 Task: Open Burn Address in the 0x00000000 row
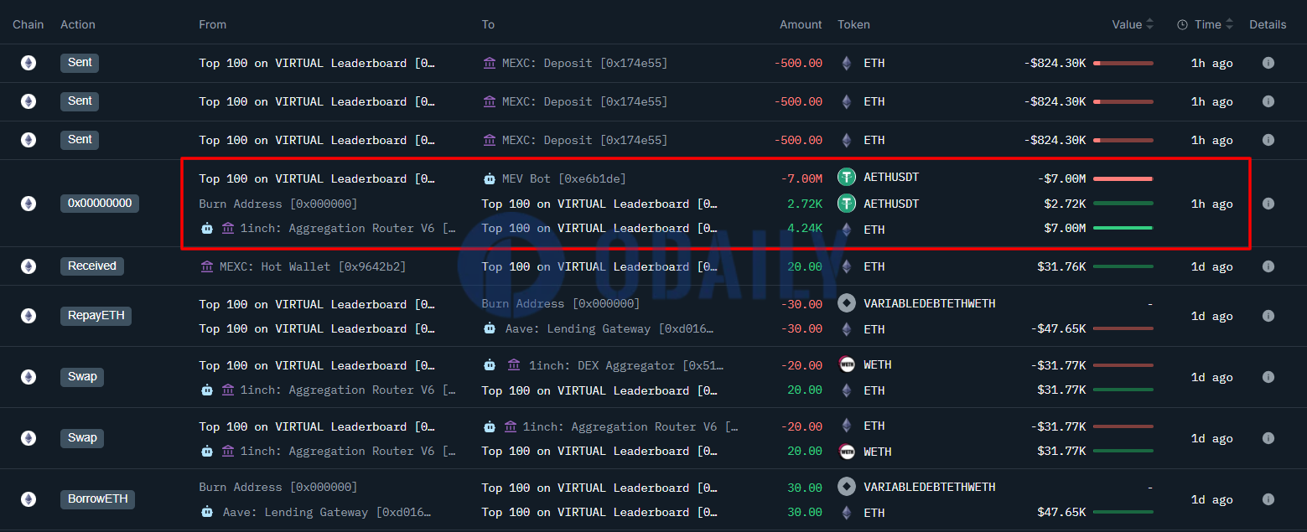pos(277,204)
